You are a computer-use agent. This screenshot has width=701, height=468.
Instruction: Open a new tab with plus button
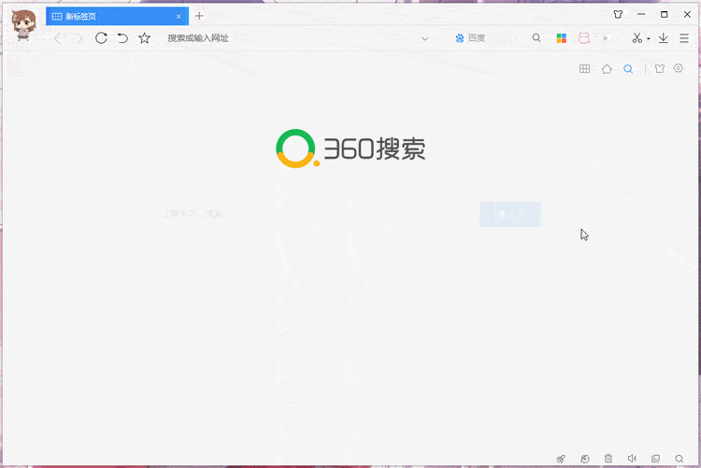(199, 16)
